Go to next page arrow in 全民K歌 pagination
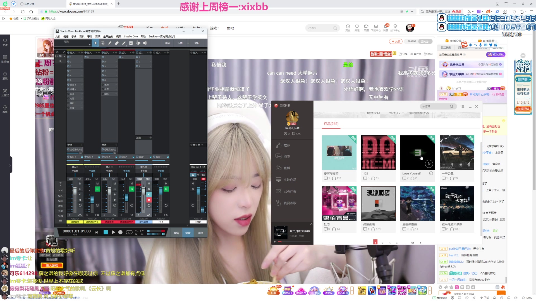 pos(420,243)
